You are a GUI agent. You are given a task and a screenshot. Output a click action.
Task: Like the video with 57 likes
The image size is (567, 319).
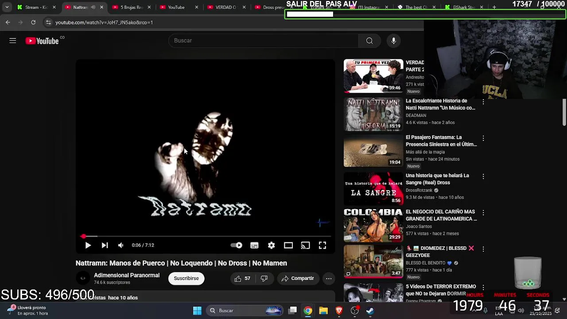[242, 278]
